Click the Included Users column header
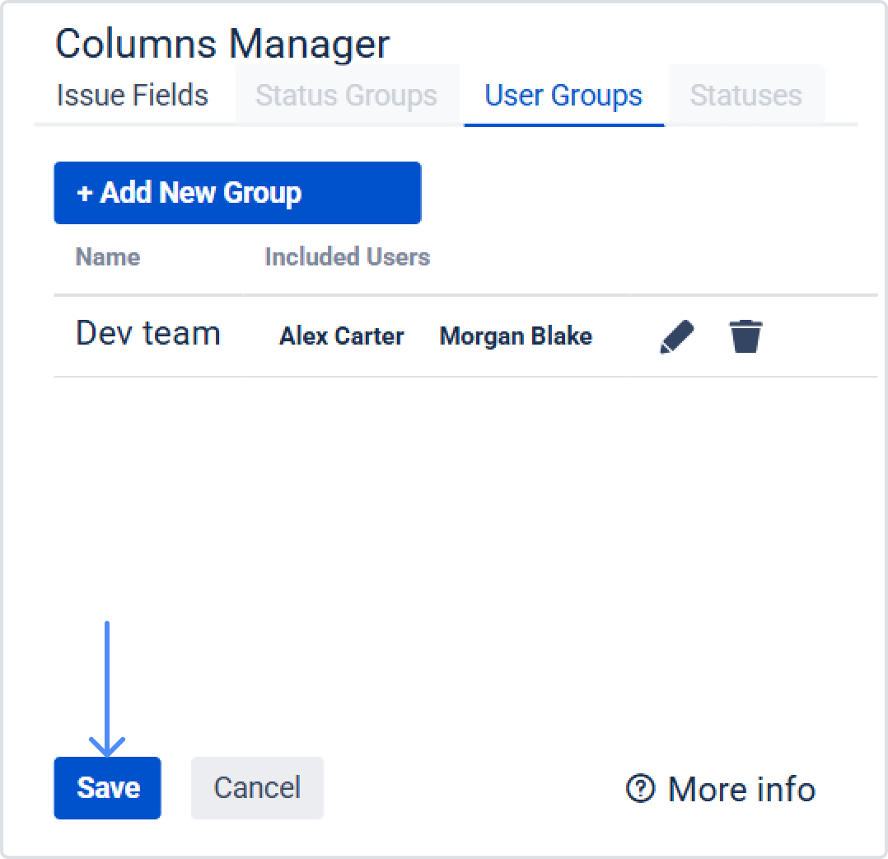The image size is (888, 859). click(347, 257)
